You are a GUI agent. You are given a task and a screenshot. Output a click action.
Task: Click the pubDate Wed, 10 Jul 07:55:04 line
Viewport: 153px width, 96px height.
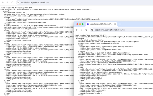tap(100, 87)
